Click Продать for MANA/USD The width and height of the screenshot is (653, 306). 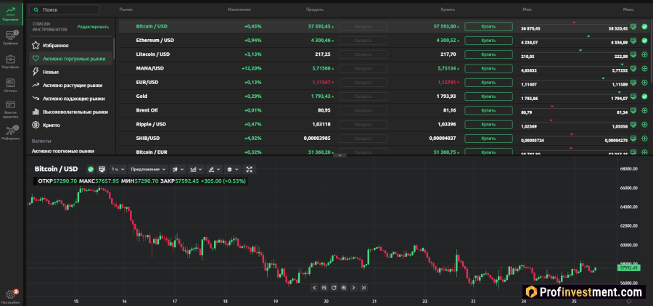(x=364, y=68)
